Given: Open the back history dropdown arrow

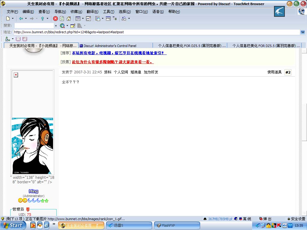Looking at the screenshot, I should [x=26, y=19].
